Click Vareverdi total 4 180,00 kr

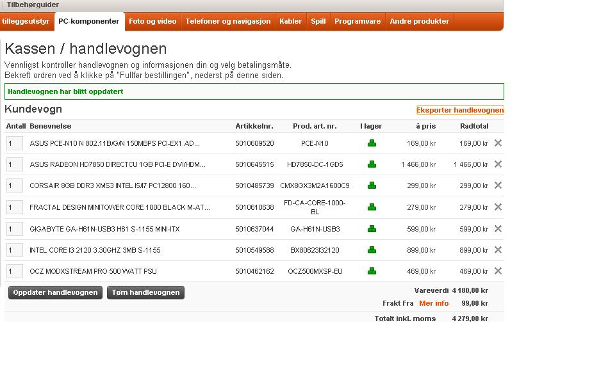point(470,290)
